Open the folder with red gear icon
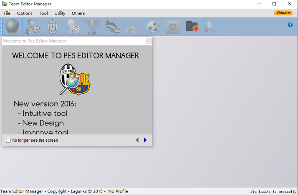This screenshot has width=298, height=195. tap(192, 26)
